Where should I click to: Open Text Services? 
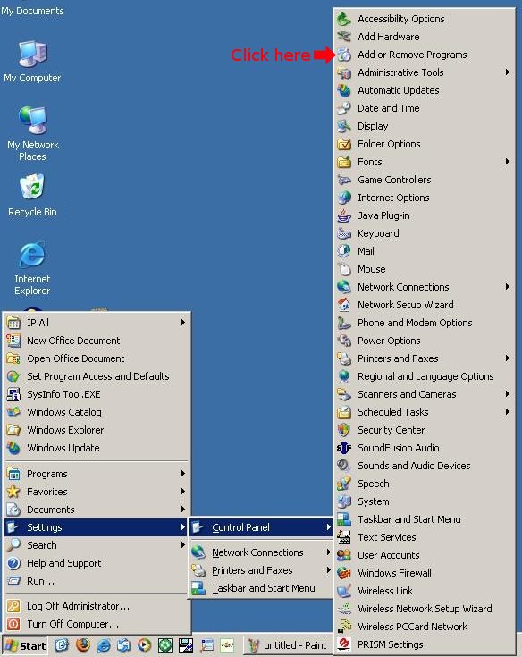pyautogui.click(x=425, y=537)
